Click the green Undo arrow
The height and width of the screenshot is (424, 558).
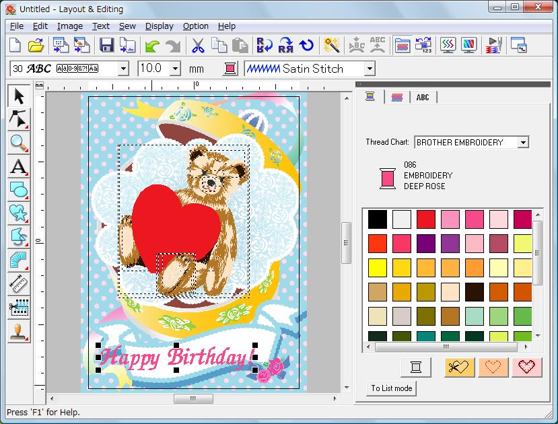coord(152,46)
